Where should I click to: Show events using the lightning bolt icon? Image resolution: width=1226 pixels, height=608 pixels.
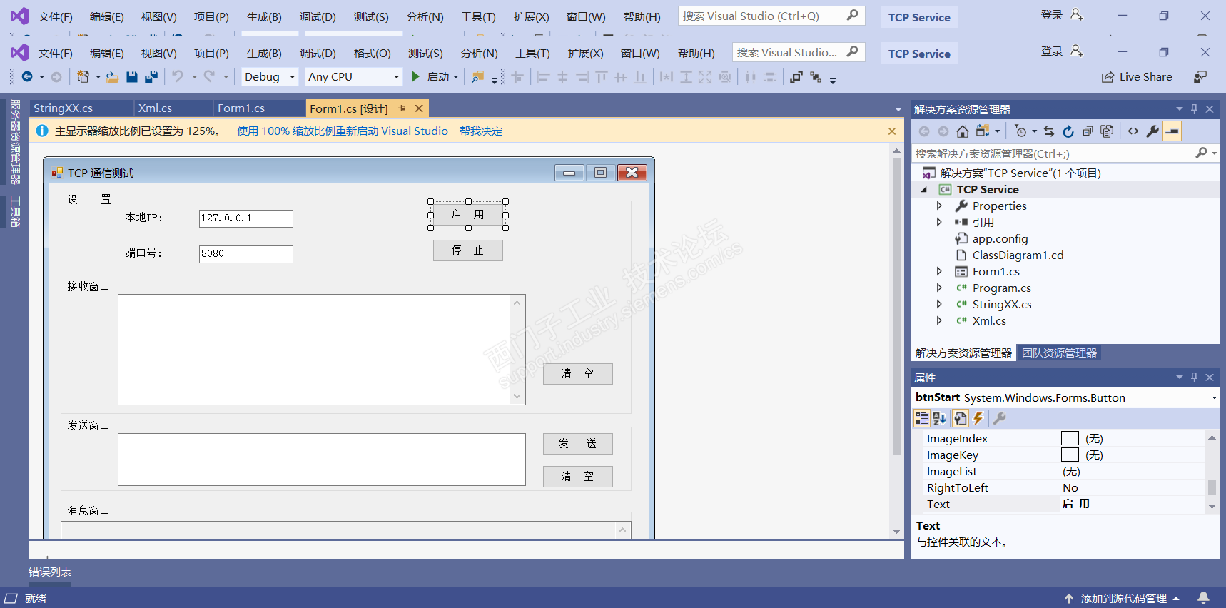pyautogui.click(x=978, y=419)
